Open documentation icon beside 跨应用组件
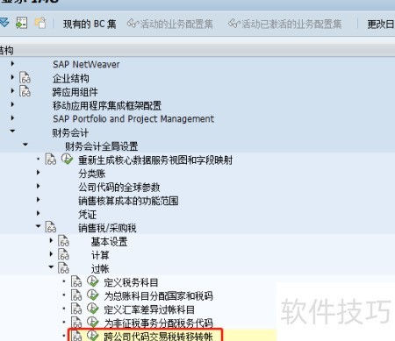Screen dimensions: 395x341 pyautogui.click(x=25, y=91)
